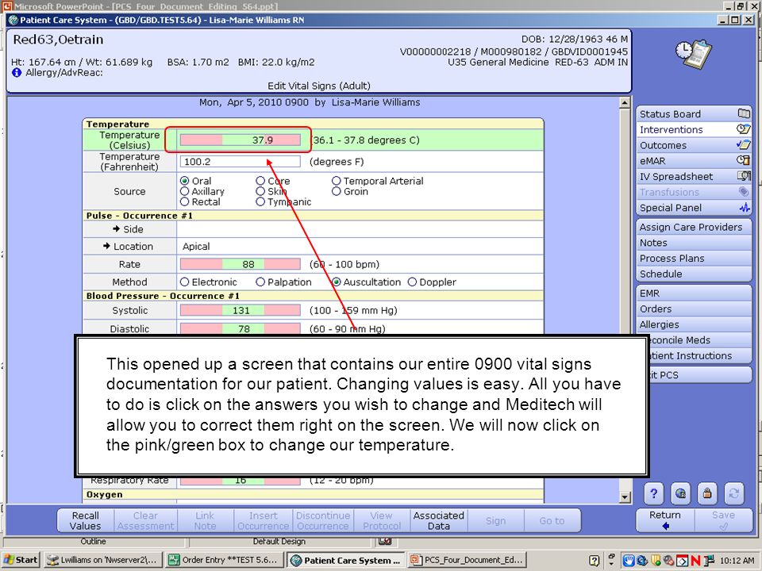Viewport: 762px width, 571px height.
Task: Open Schedule in side menu
Action: click(694, 274)
